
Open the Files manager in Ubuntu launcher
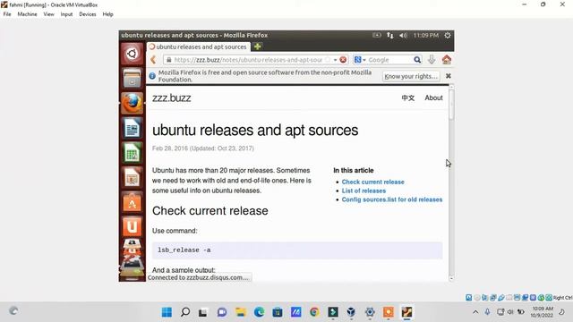pyautogui.click(x=132, y=79)
